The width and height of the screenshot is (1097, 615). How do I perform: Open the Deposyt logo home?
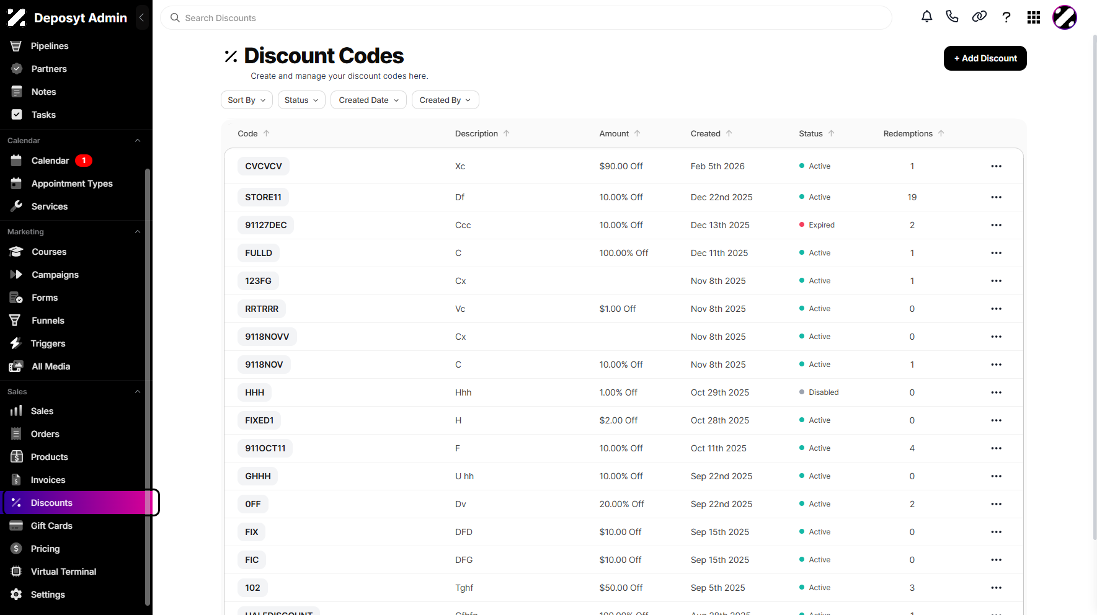(x=17, y=18)
